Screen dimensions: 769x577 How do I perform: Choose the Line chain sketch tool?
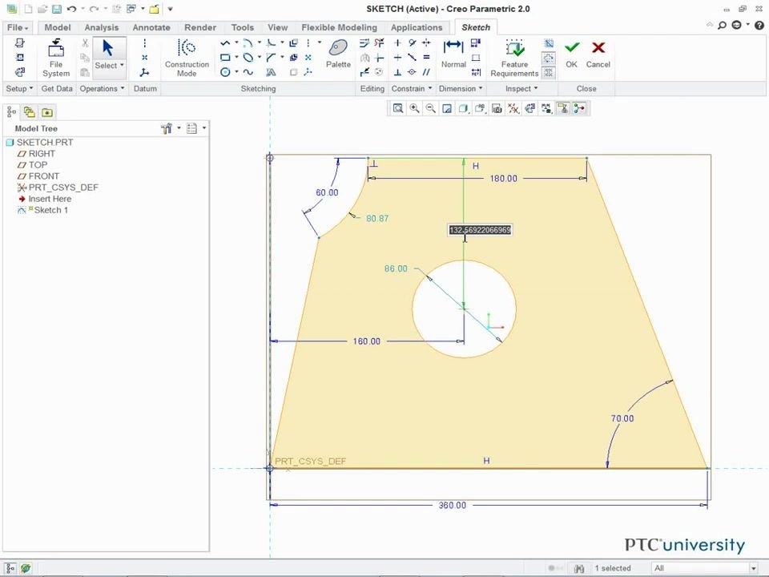click(x=225, y=43)
